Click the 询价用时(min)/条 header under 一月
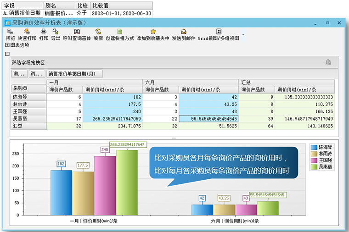This screenshot has height=232, width=349. coord(113,90)
